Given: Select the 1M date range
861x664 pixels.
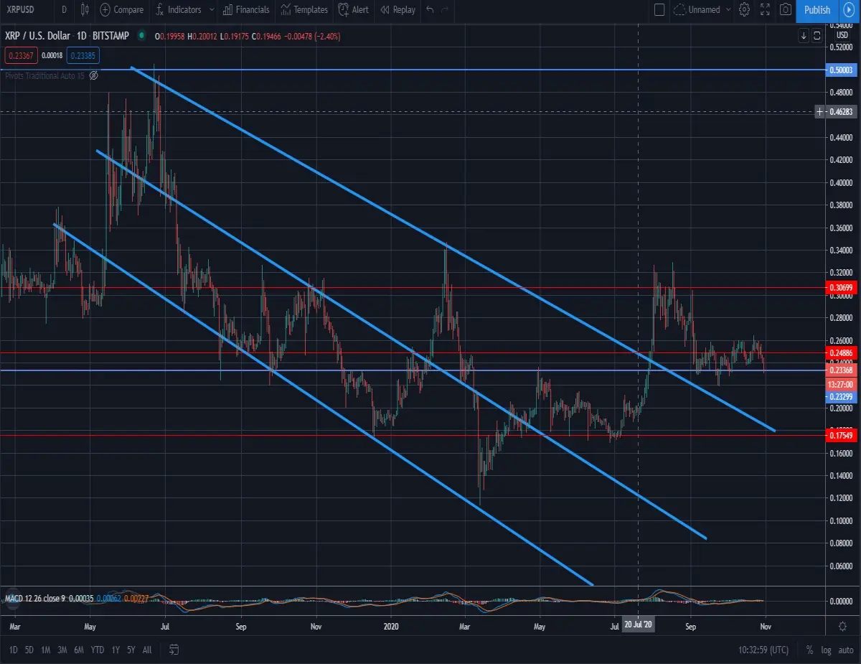Looking at the screenshot, I should [x=45, y=650].
